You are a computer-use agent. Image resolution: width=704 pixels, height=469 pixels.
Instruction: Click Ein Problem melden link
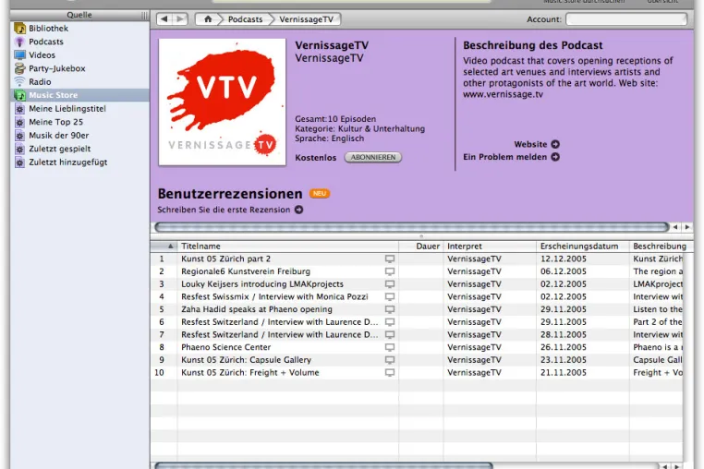coord(505,157)
